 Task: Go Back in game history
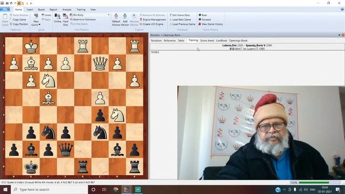pyautogui.click(x=203, y=15)
